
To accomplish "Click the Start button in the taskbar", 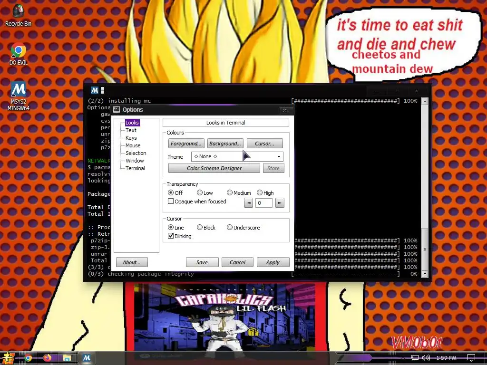I will coord(8,358).
